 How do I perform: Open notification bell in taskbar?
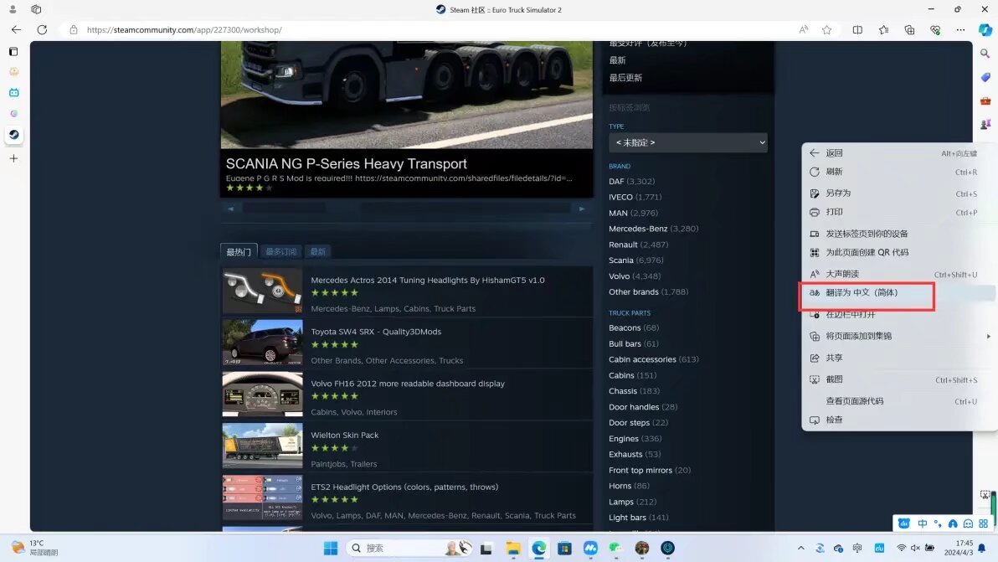tap(983, 548)
